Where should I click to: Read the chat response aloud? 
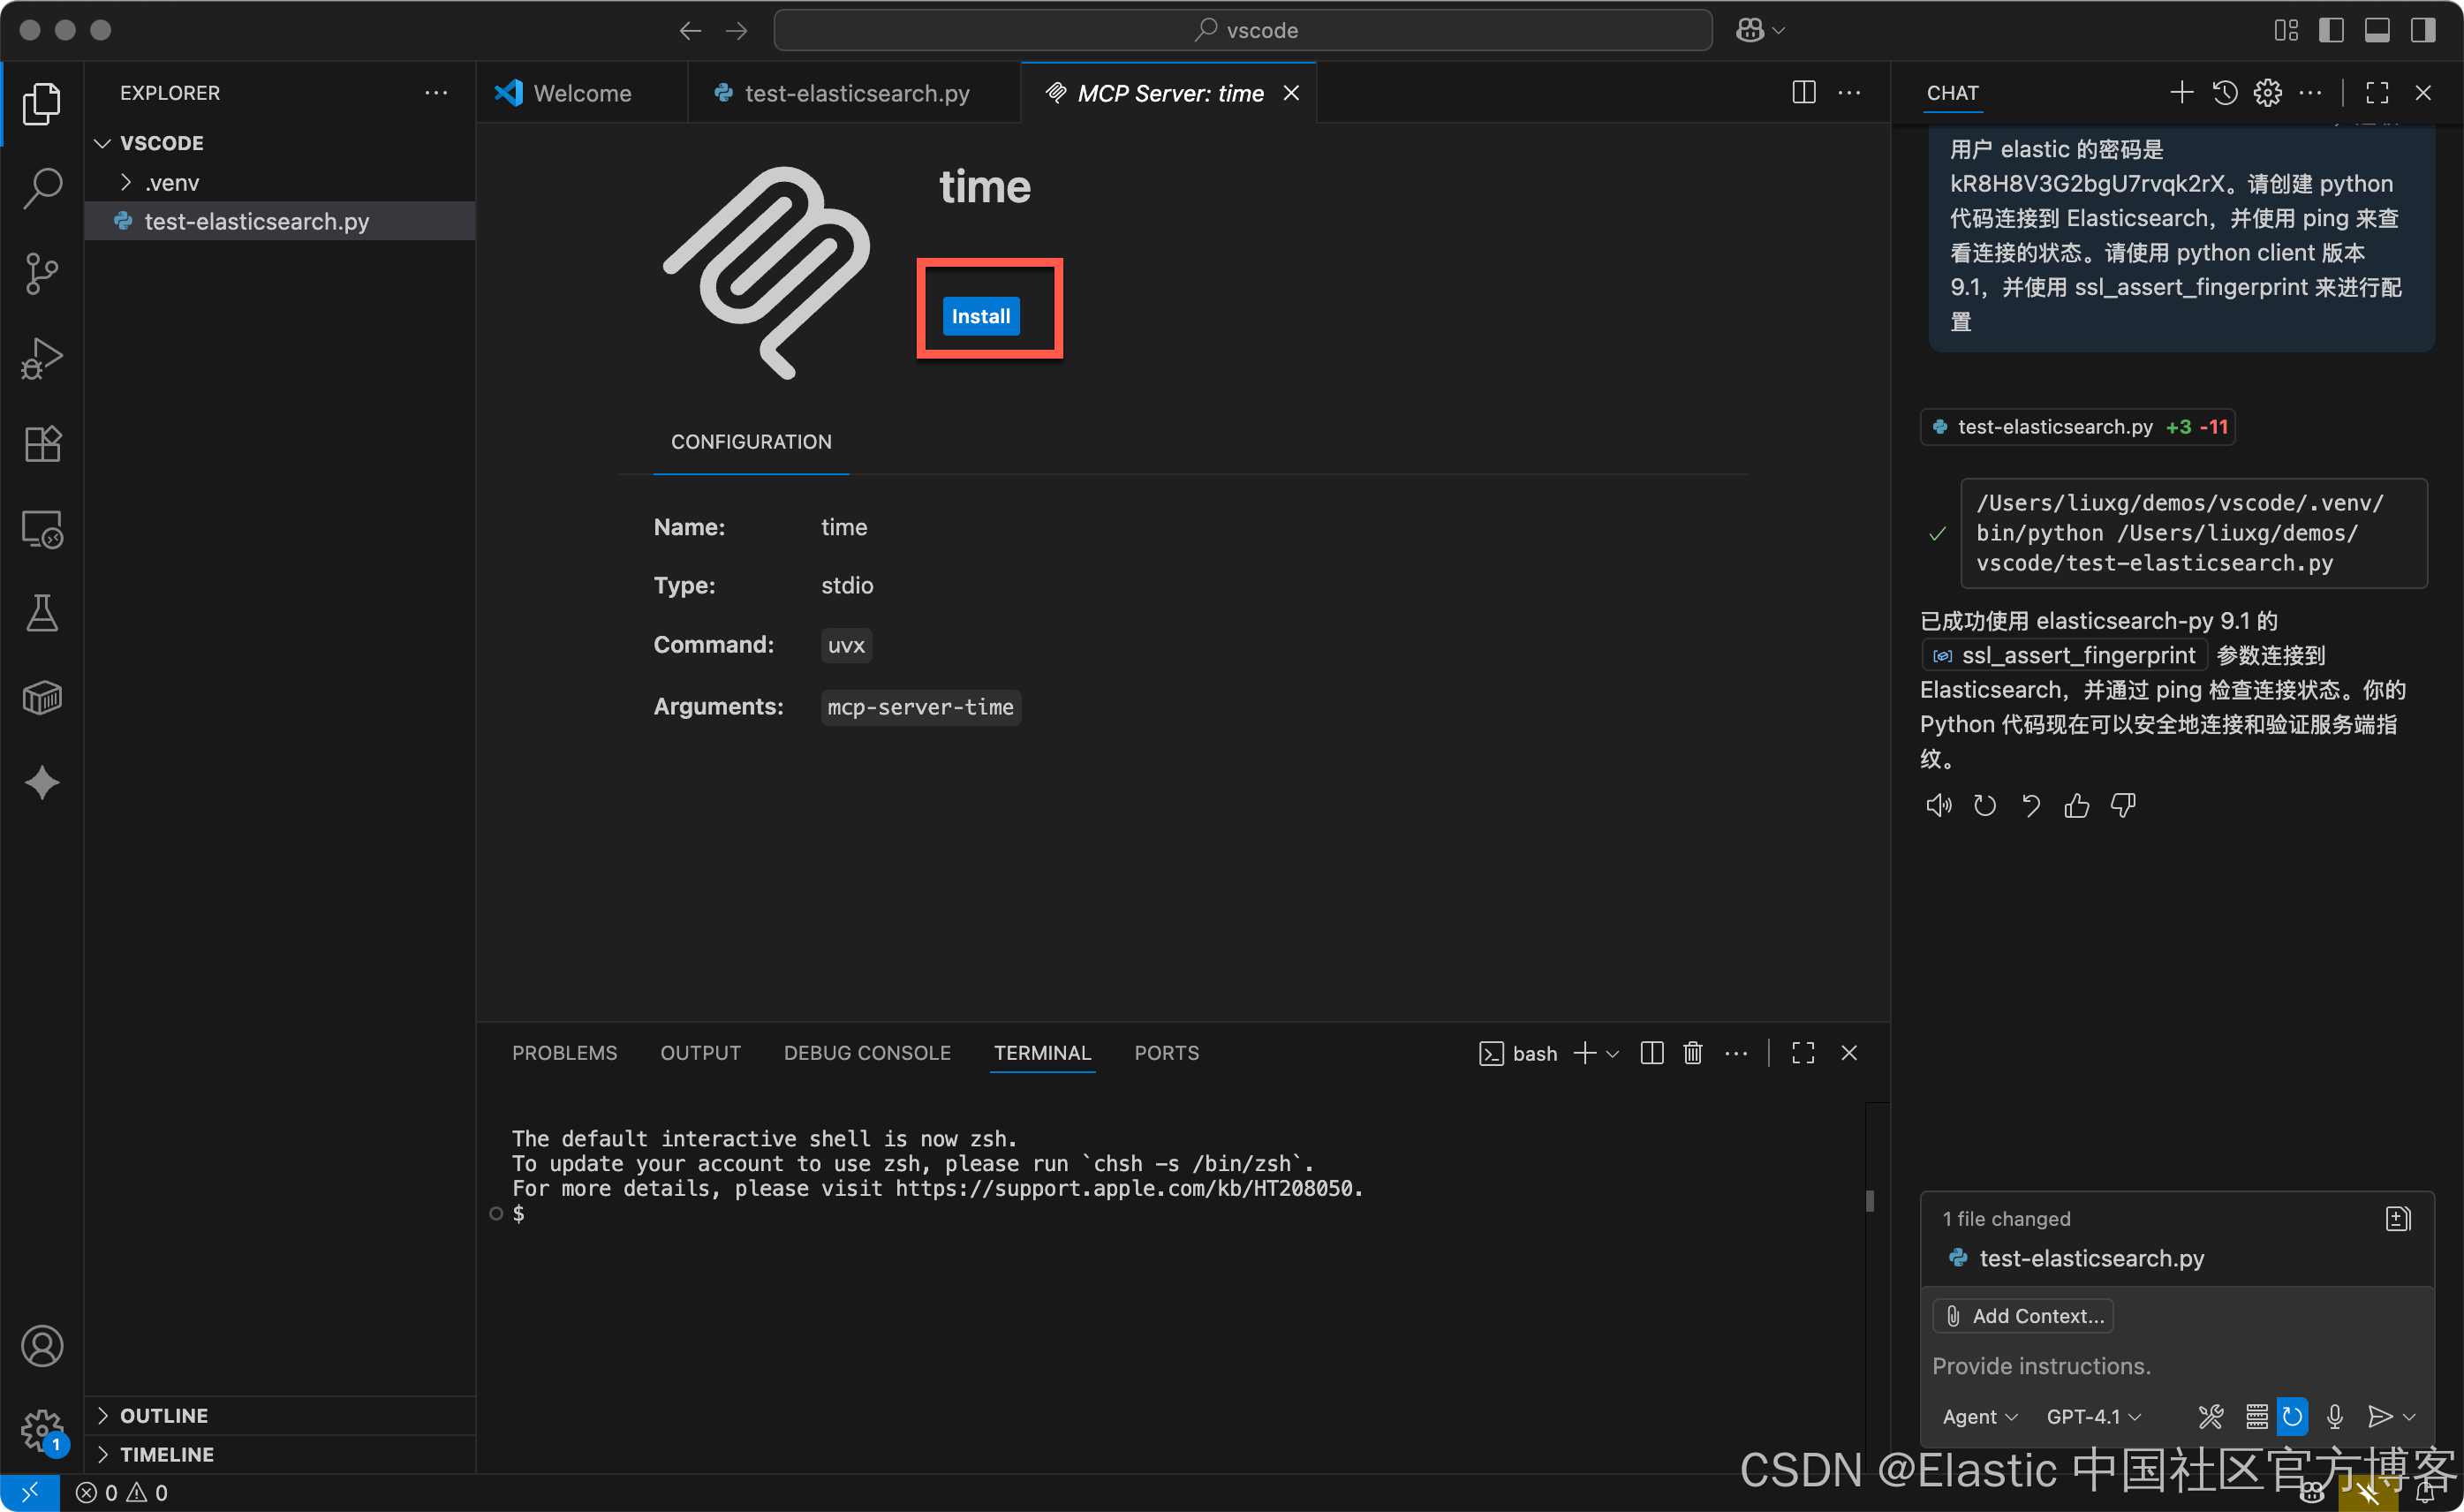1938,806
